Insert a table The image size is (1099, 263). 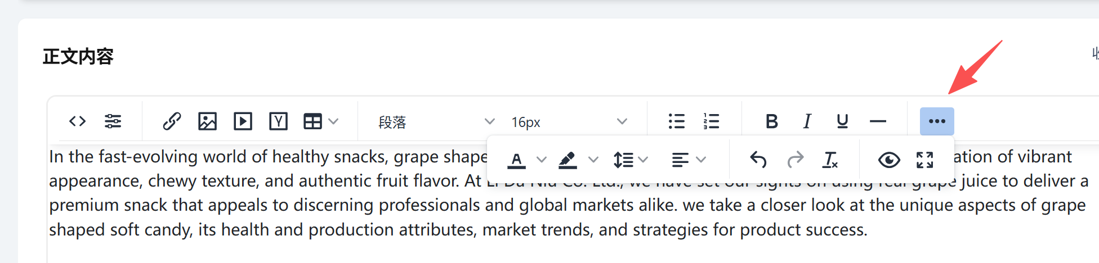313,121
